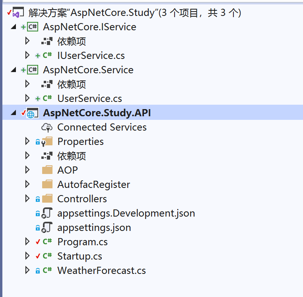Select the AutofacRegister folder label
Viewport: 303px width, 297px height.
coord(94,185)
